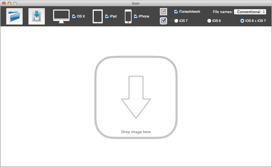Minimize the Icon window
This screenshot has width=272, height=167.
(9, 3)
